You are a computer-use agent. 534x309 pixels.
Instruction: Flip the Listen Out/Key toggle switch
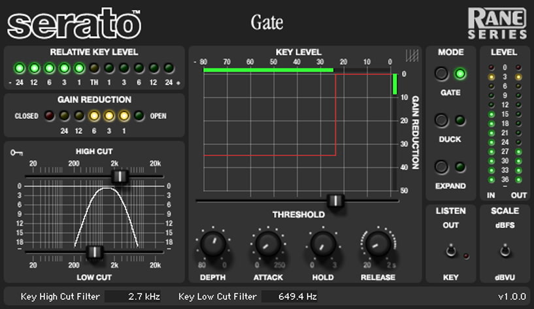pos(451,251)
